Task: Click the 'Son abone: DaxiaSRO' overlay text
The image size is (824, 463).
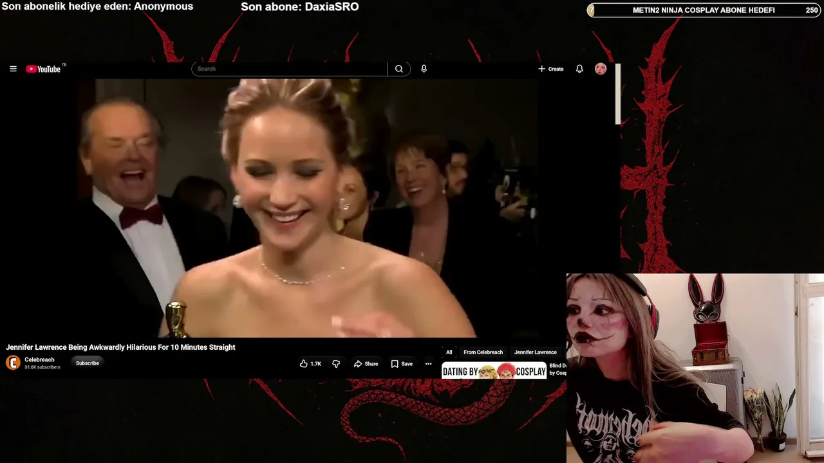Action: click(300, 6)
